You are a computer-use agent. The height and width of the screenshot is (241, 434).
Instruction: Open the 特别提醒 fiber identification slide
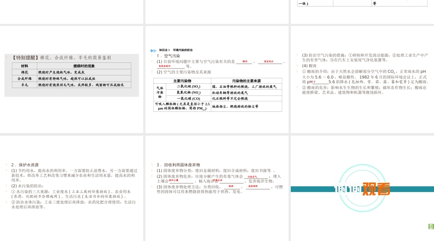72,80
